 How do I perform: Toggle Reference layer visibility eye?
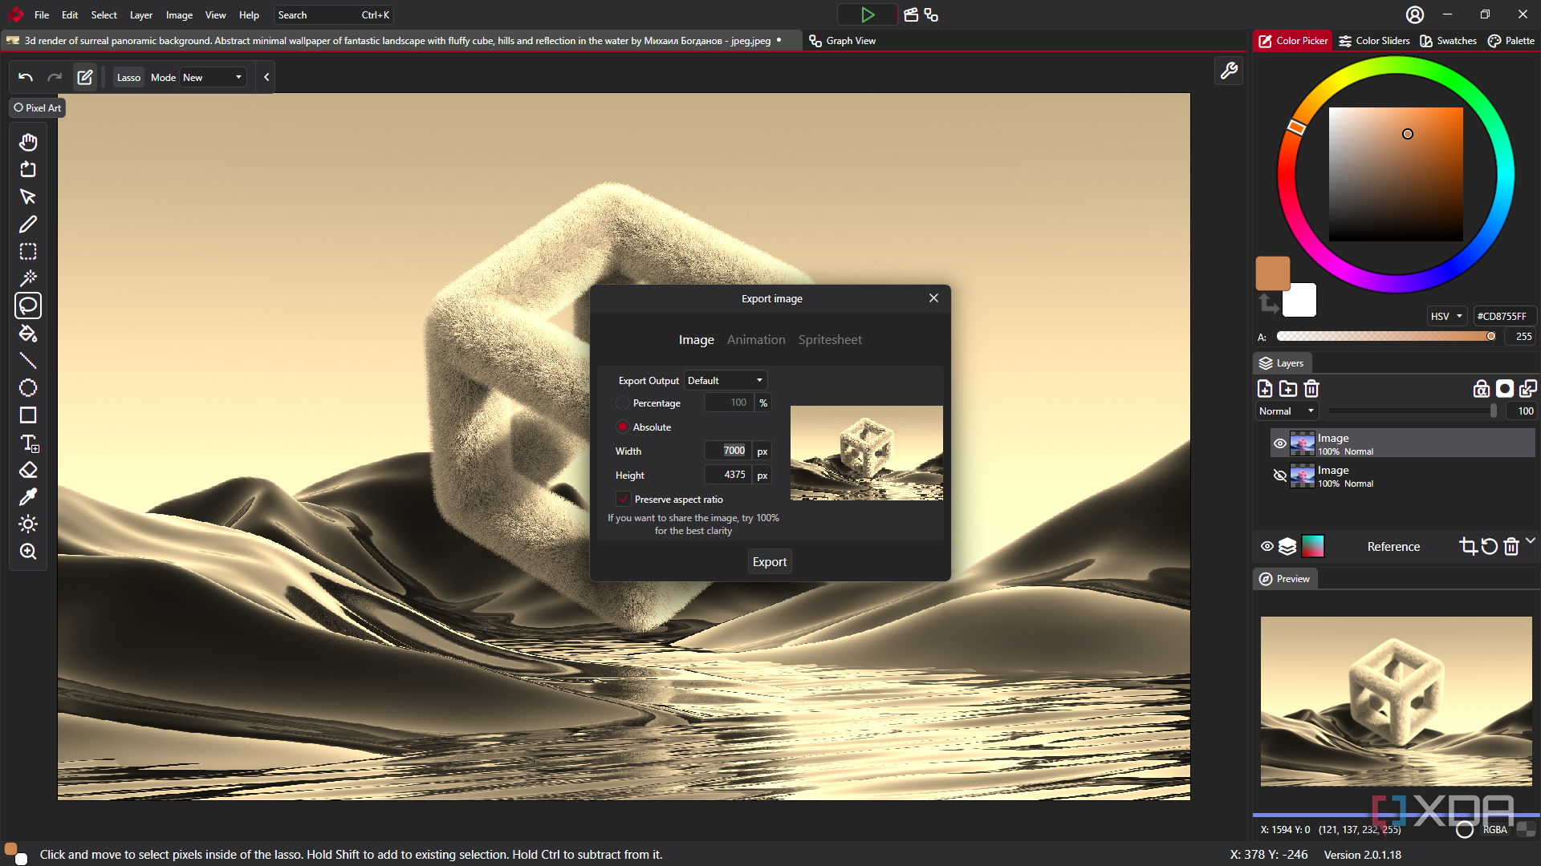tap(1267, 546)
